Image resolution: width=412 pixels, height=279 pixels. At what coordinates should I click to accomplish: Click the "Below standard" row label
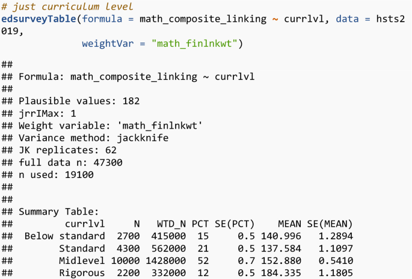64,236
